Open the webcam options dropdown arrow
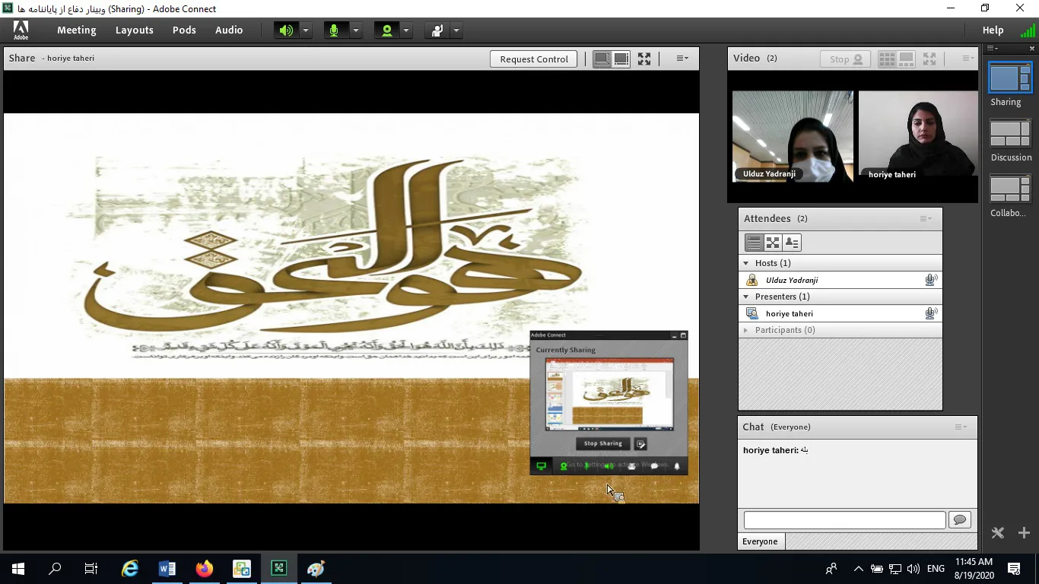The width and height of the screenshot is (1039, 584). [406, 30]
